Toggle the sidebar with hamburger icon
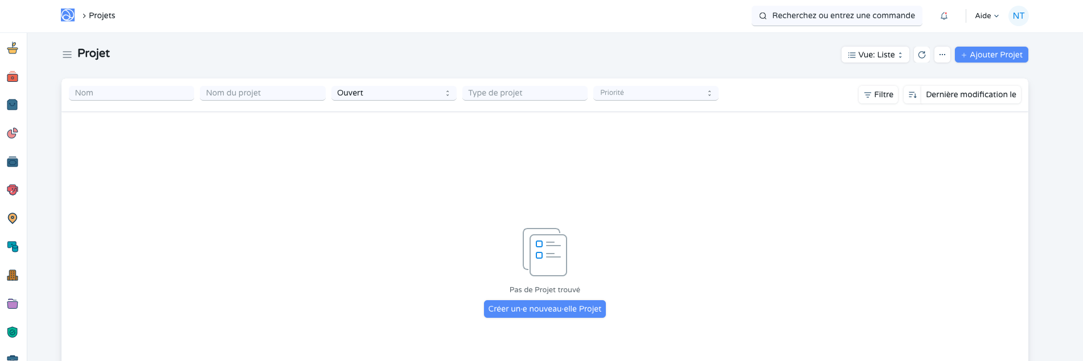The height and width of the screenshot is (361, 1083). tap(67, 55)
